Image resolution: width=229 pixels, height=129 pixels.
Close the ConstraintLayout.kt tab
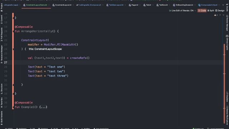(73, 5)
